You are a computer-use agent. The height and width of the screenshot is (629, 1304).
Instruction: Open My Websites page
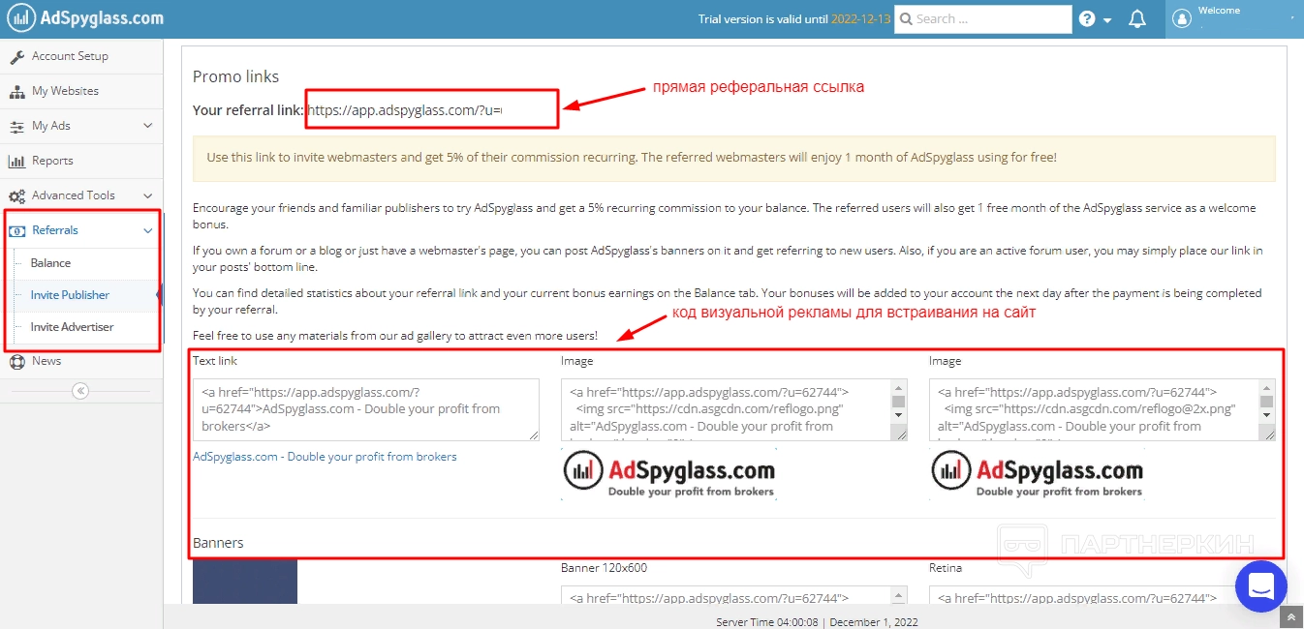pos(65,91)
